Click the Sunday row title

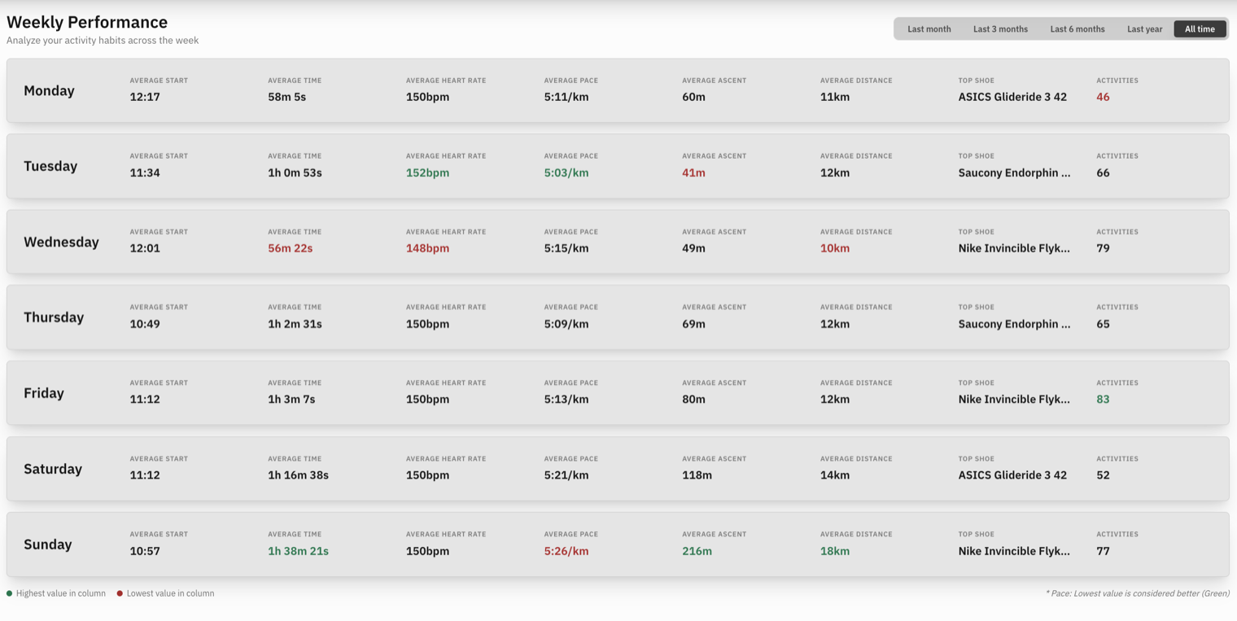pyautogui.click(x=48, y=544)
